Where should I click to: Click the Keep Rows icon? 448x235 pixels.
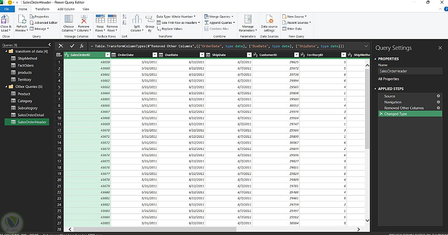pyautogui.click(x=100, y=19)
